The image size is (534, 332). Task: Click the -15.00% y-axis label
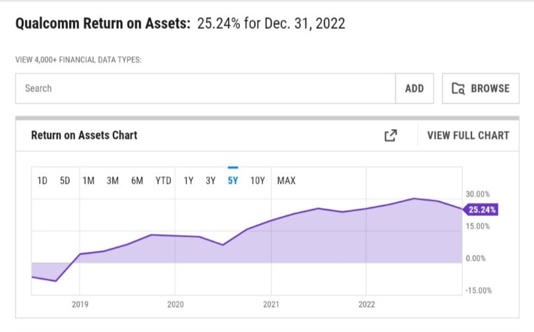479,290
